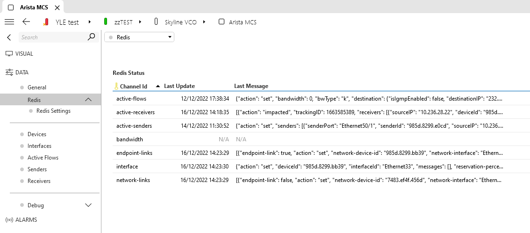This screenshot has height=233, width=530.
Task: Open YLE test breadcrumb
Action: [x=67, y=22]
